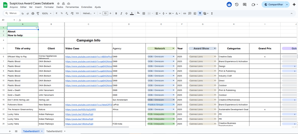The width and height of the screenshot is (298, 134).
Task: Open the Extensões menu
Action: click(x=87, y=7)
